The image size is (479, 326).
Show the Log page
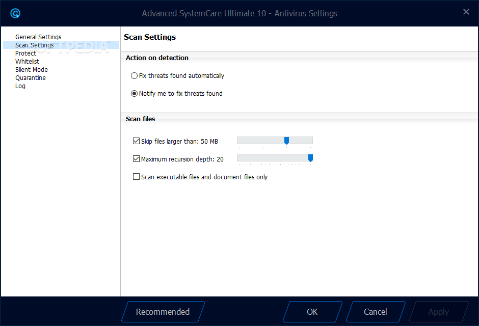[20, 86]
